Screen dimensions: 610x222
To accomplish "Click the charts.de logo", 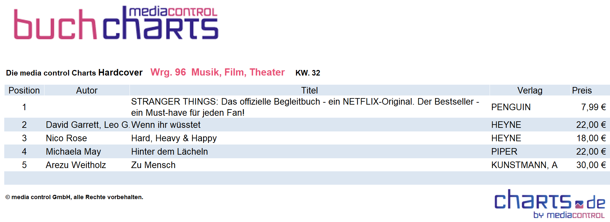I will tap(550, 203).
